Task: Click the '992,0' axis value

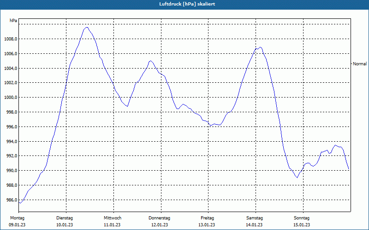Action: pos(12,156)
